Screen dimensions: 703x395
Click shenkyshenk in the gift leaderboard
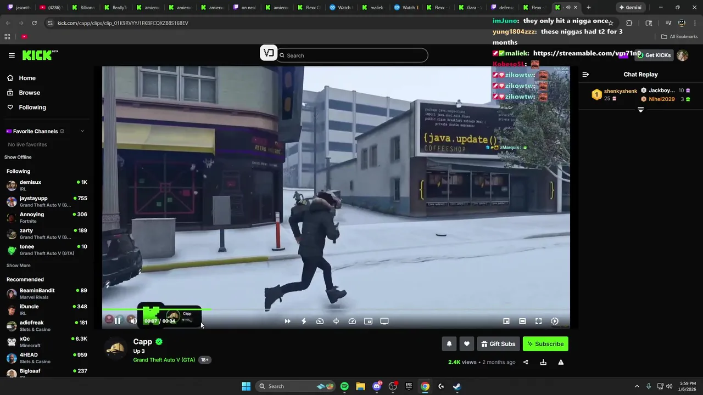[621, 91]
